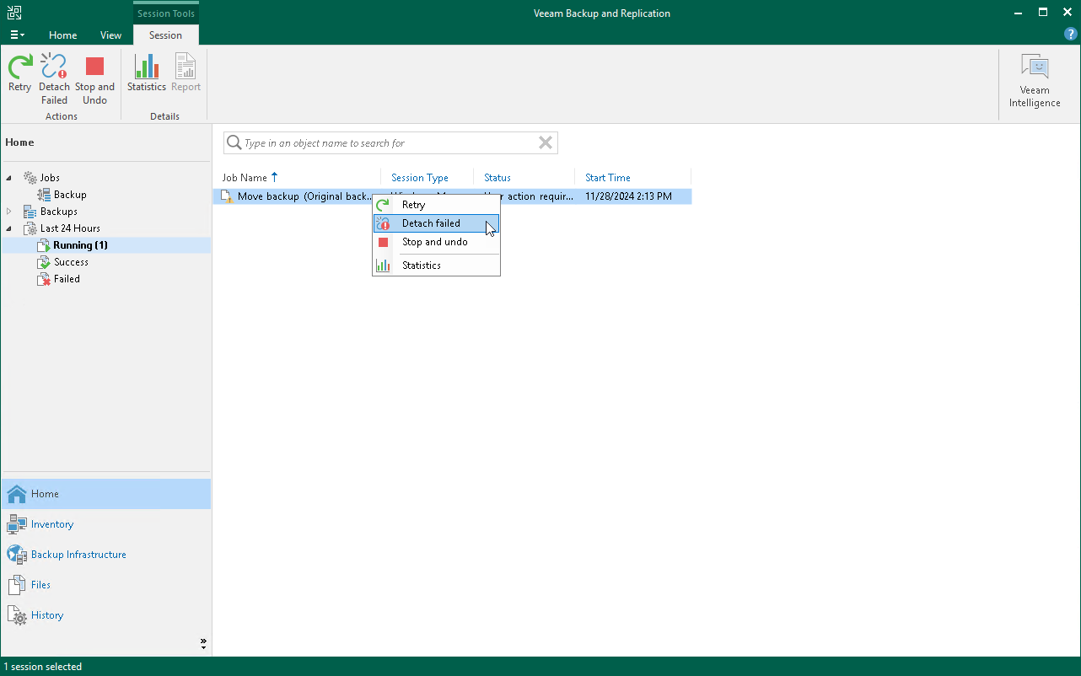The width and height of the screenshot is (1081, 676).
Task: Click the Last 24 Hours node icon
Action: tap(30, 228)
